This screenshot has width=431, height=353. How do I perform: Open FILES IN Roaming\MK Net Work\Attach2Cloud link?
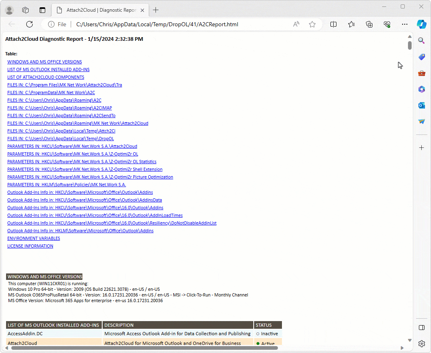coord(78,124)
